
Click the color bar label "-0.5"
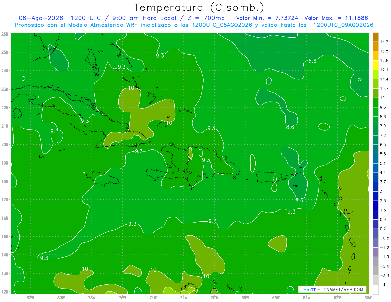coord(384,238)
